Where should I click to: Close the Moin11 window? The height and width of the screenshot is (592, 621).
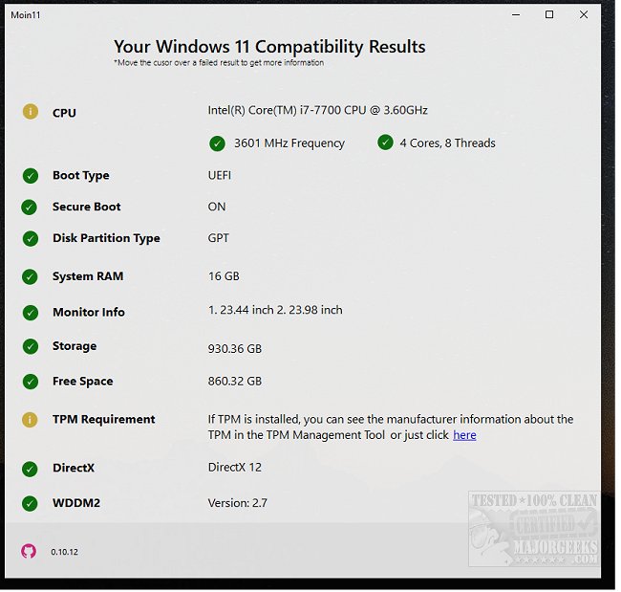[x=584, y=14]
